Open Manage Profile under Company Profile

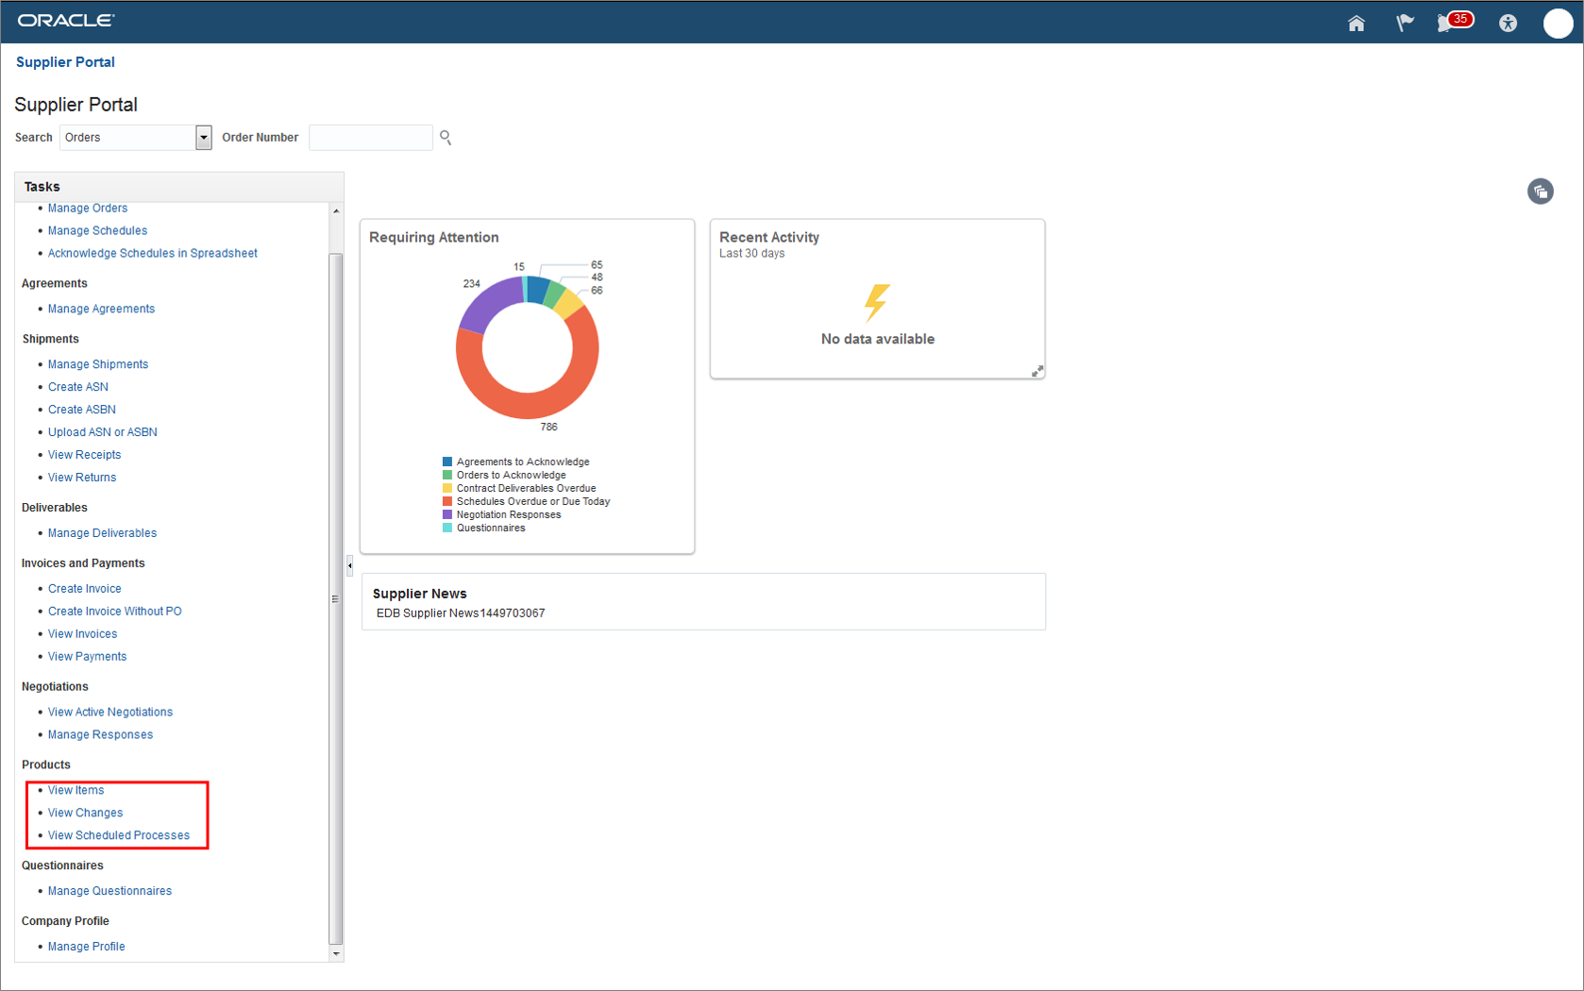tap(86, 946)
